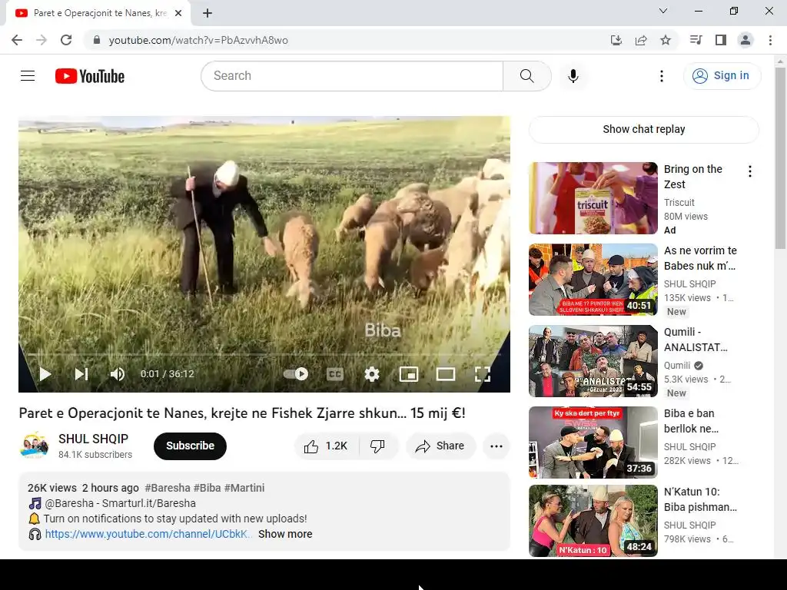
Task: Open YouTube settings three-dot menu near Sign in
Action: pyautogui.click(x=662, y=76)
